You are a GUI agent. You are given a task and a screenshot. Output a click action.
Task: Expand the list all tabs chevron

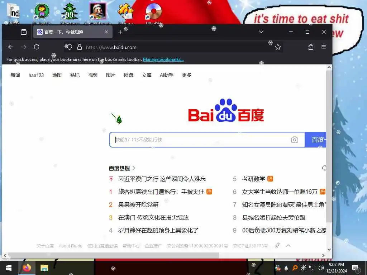pyautogui.click(x=261, y=32)
